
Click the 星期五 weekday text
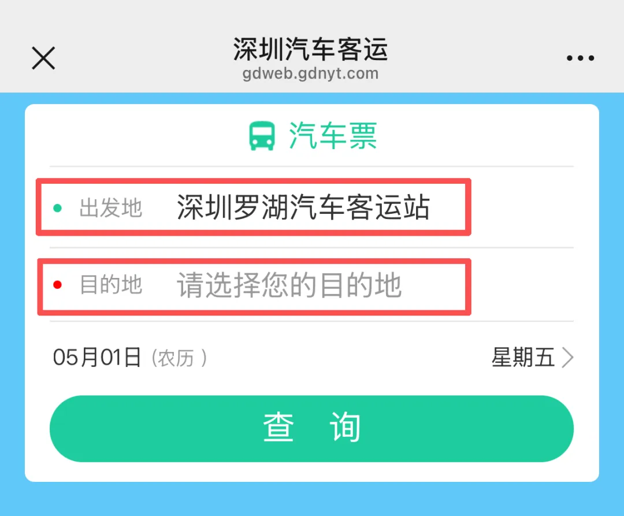coord(523,357)
